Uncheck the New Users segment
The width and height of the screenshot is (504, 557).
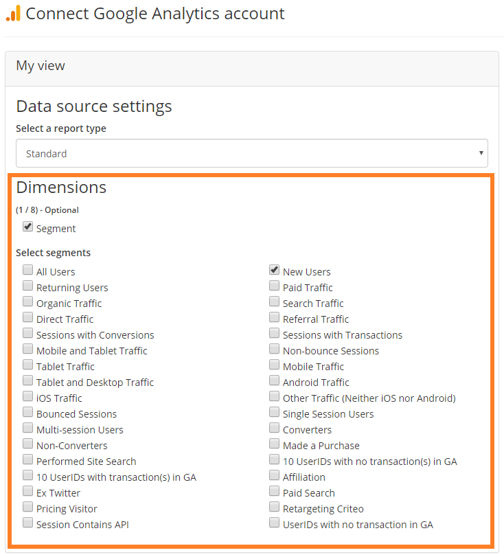(274, 270)
